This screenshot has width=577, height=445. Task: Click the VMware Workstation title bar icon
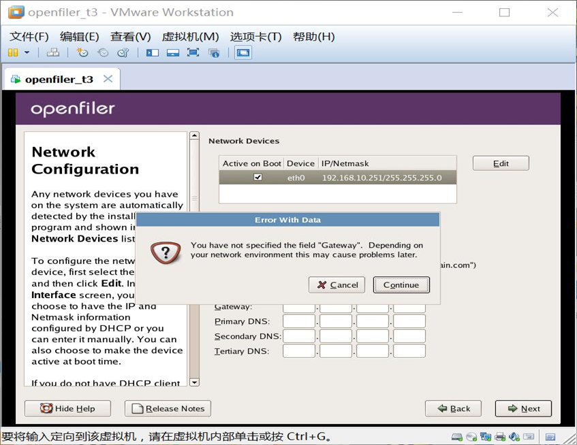tap(16, 12)
